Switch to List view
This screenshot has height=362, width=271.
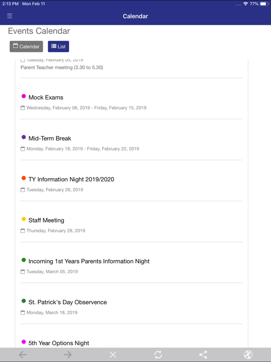click(58, 46)
